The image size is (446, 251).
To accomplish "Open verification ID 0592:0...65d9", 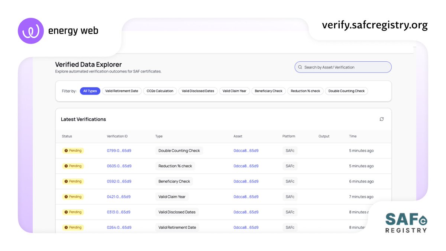I will click(x=119, y=181).
